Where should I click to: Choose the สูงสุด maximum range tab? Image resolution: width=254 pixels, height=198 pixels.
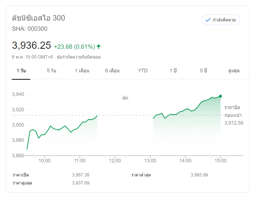click(x=234, y=71)
